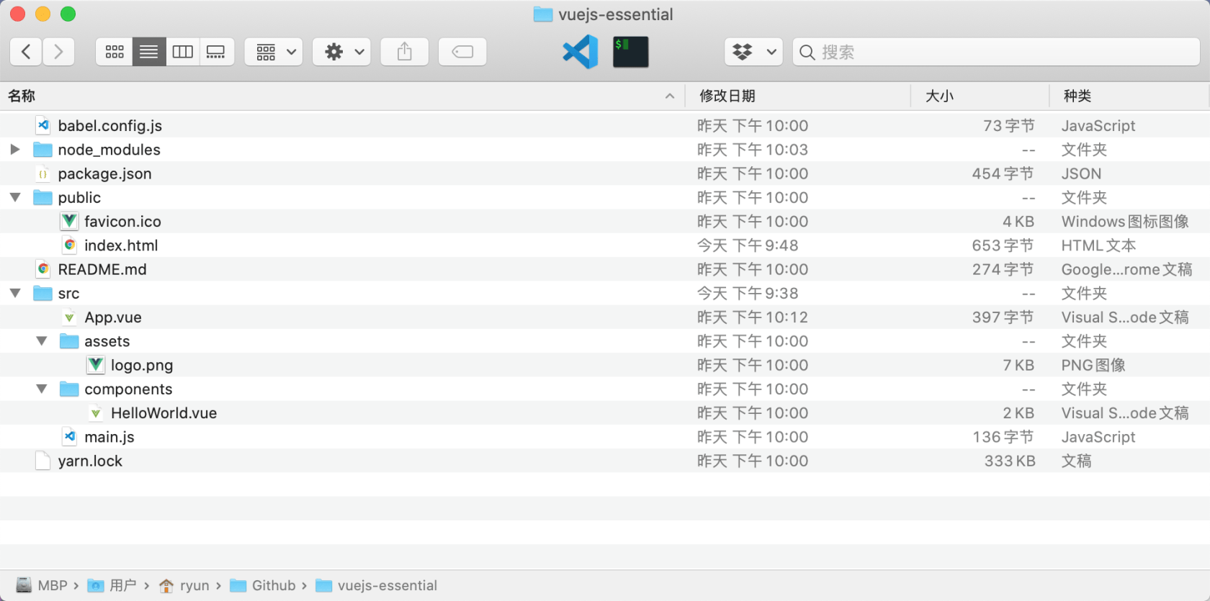Open the Terminal app icon in toolbar

631,52
